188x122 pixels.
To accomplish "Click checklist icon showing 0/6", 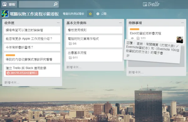I will click(70, 44).
